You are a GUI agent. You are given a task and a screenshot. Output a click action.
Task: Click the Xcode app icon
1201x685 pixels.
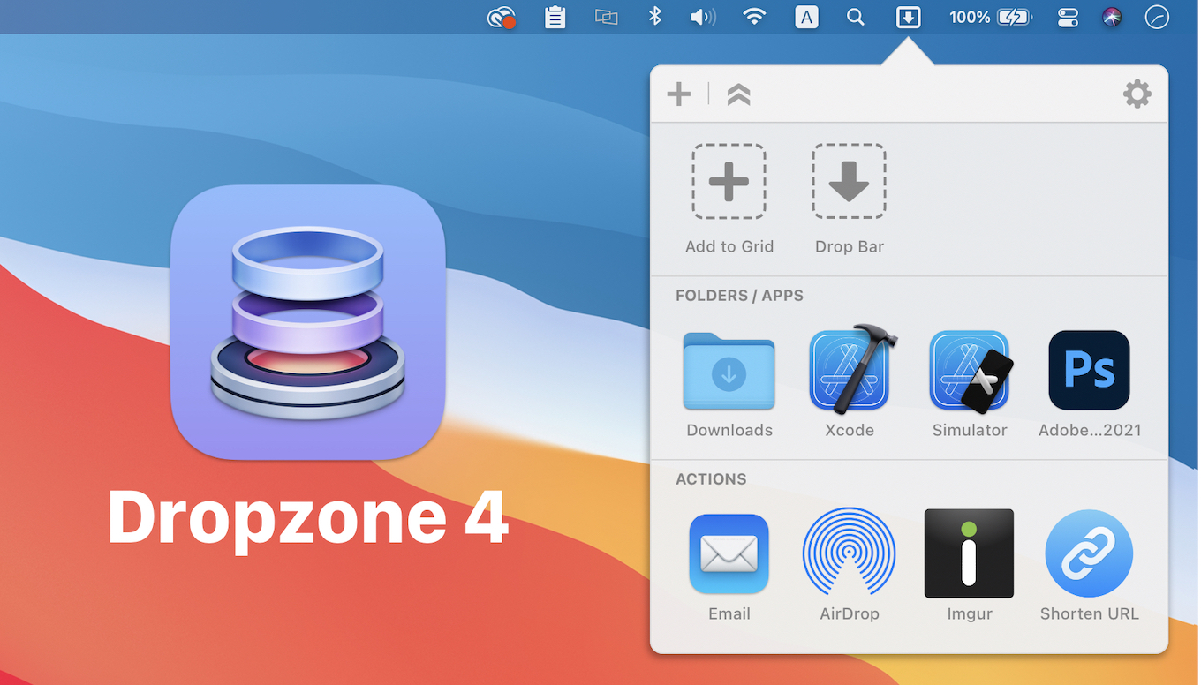[x=852, y=369]
